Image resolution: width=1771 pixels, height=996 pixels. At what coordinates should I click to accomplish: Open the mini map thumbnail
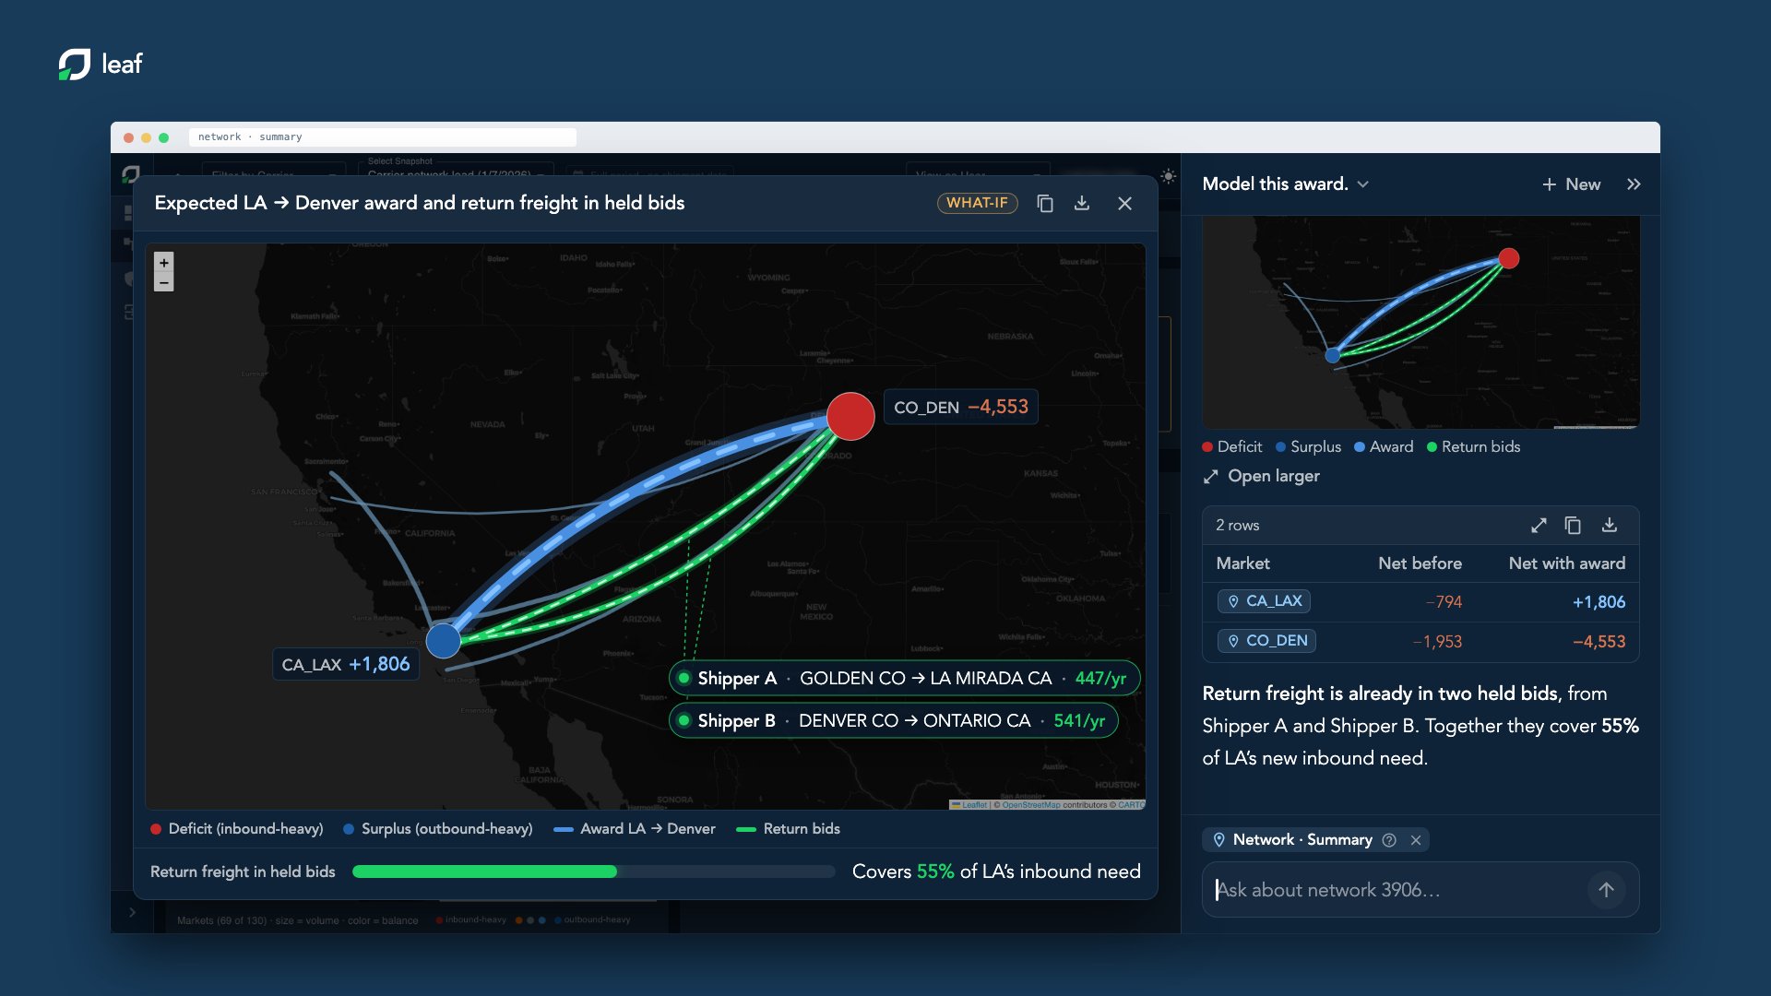click(1420, 323)
